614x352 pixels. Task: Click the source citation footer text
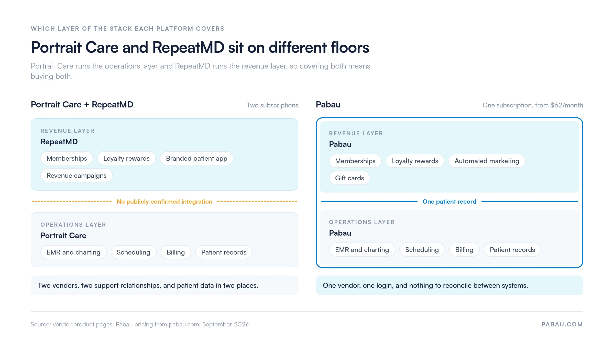(141, 324)
